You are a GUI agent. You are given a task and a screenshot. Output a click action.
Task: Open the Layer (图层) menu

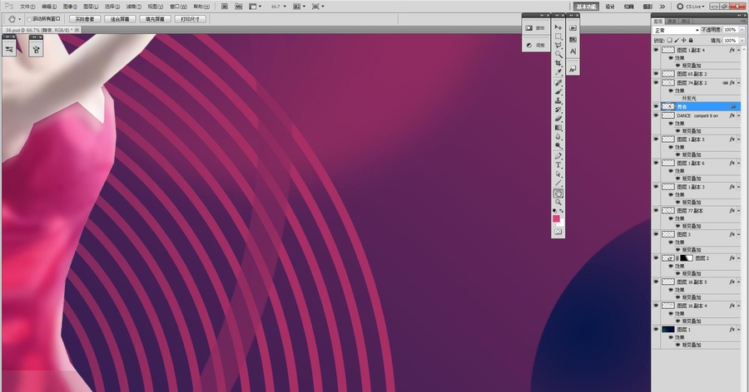point(91,7)
